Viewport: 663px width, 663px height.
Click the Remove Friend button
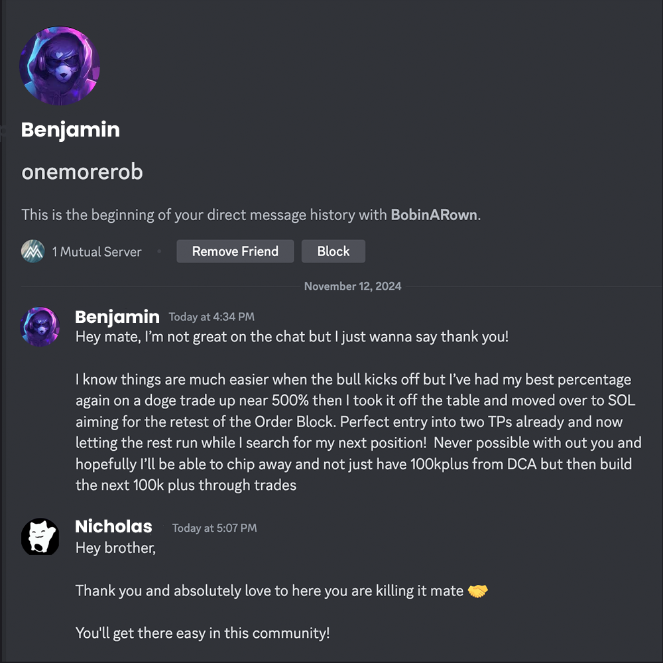point(235,251)
